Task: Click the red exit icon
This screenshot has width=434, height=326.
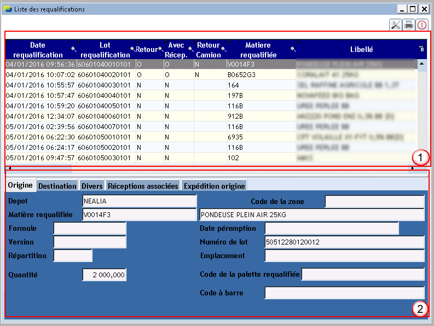Action: 421,25
